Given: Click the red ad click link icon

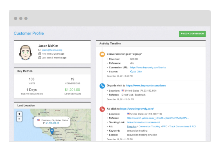Looking at the screenshot, I should (x=102, y=109).
